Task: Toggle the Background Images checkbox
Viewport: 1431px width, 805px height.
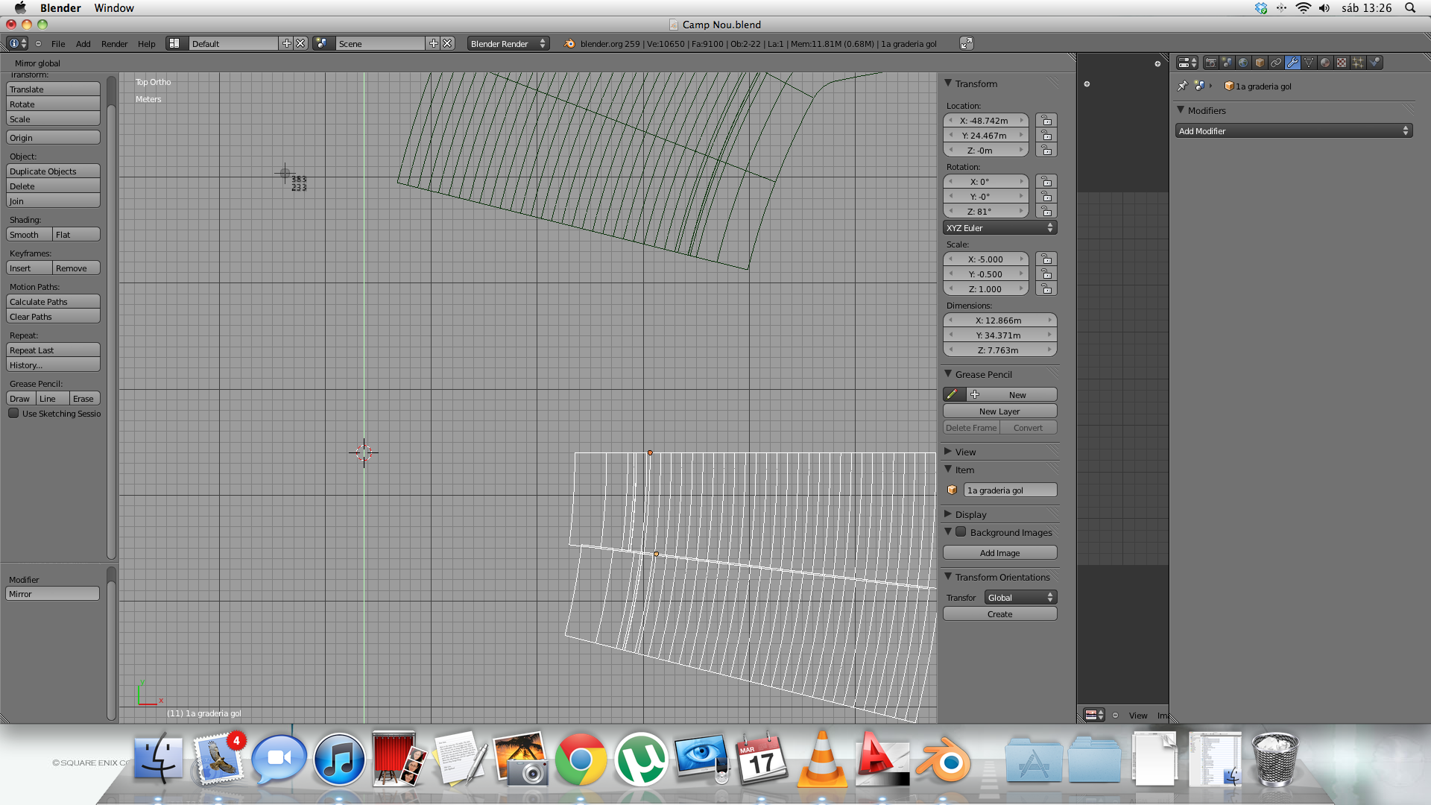Action: tap(961, 531)
